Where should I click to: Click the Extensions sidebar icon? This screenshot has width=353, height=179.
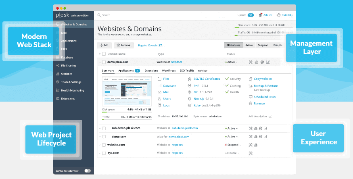(58, 98)
